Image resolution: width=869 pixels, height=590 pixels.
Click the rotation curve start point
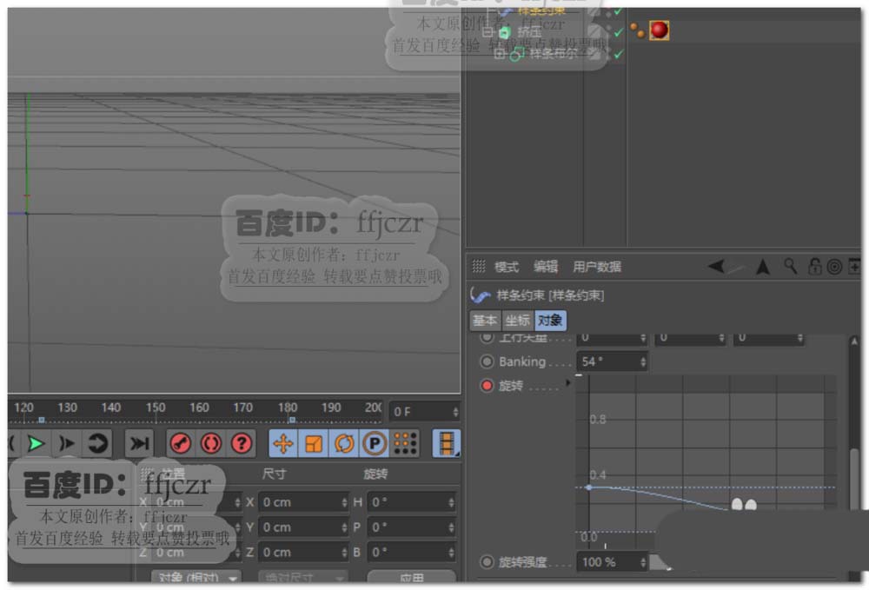coord(588,487)
